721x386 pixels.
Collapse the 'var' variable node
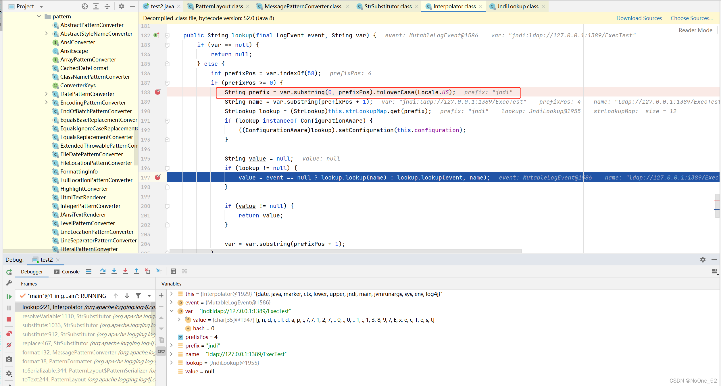pos(172,311)
